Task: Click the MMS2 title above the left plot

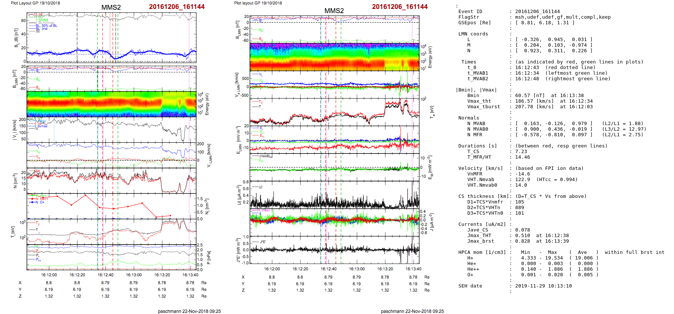Action: click(111, 7)
